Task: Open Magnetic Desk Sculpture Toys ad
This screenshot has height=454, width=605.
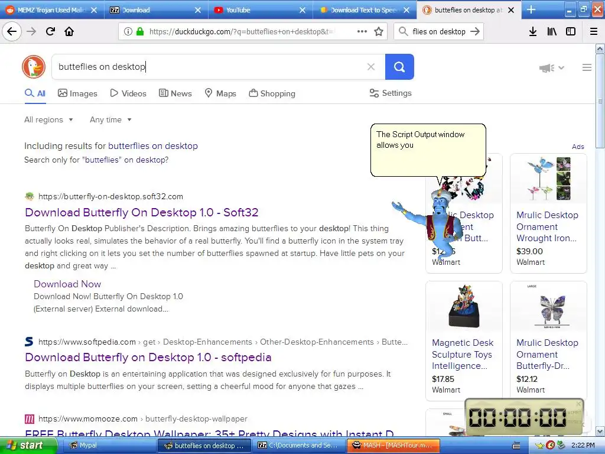Action: [x=464, y=341]
